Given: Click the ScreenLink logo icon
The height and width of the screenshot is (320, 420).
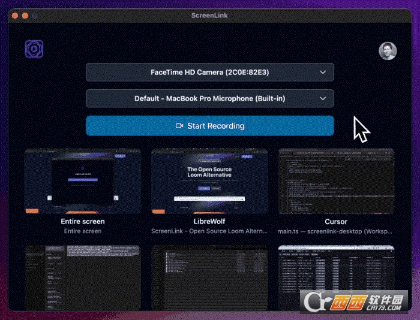Looking at the screenshot, I should tap(34, 49).
